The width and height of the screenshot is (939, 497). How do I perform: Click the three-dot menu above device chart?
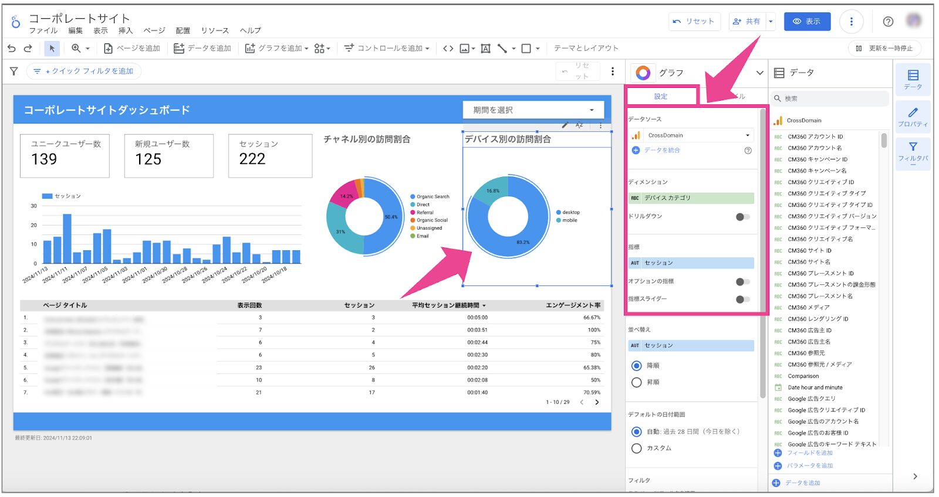[x=600, y=125]
